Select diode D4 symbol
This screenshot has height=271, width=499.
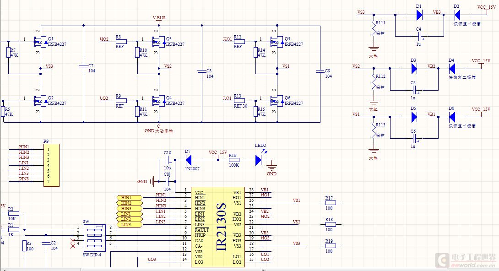[x=452, y=68]
